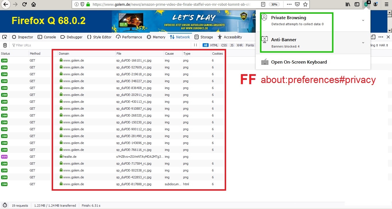Sort requests by the Cookies column

pyautogui.click(x=218, y=54)
